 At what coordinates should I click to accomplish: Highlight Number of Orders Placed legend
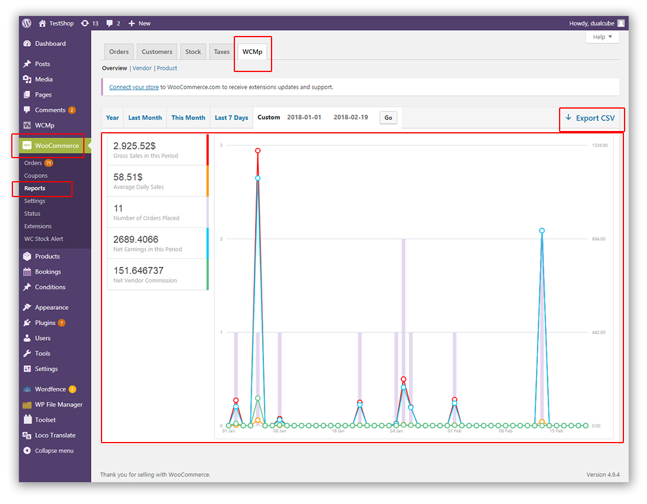tap(158, 212)
